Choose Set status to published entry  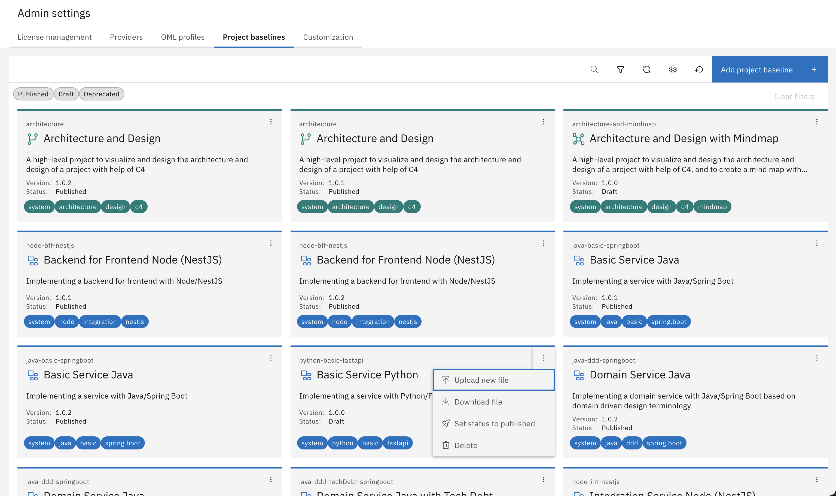click(493, 424)
